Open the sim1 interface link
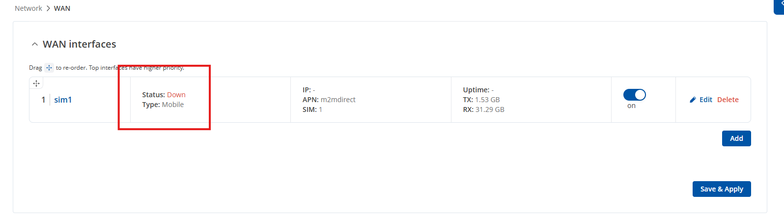Image resolution: width=784 pixels, height=217 pixels. (63, 100)
